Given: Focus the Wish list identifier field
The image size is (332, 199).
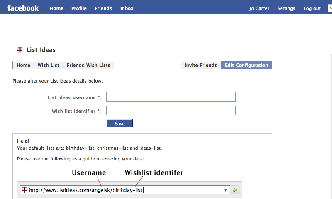Looking at the screenshot, I should click(171, 111).
